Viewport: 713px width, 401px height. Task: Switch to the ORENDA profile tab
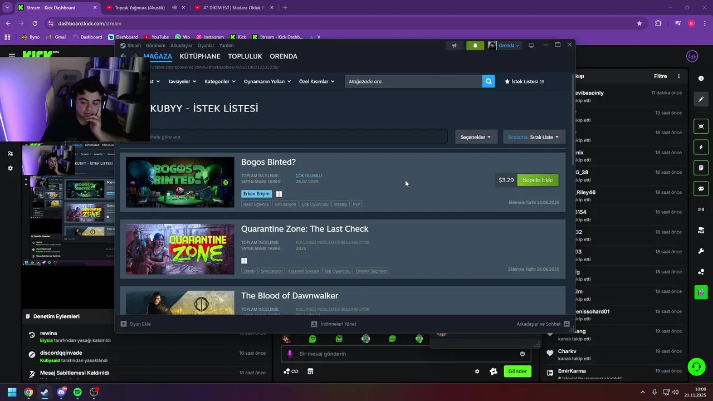tap(284, 56)
